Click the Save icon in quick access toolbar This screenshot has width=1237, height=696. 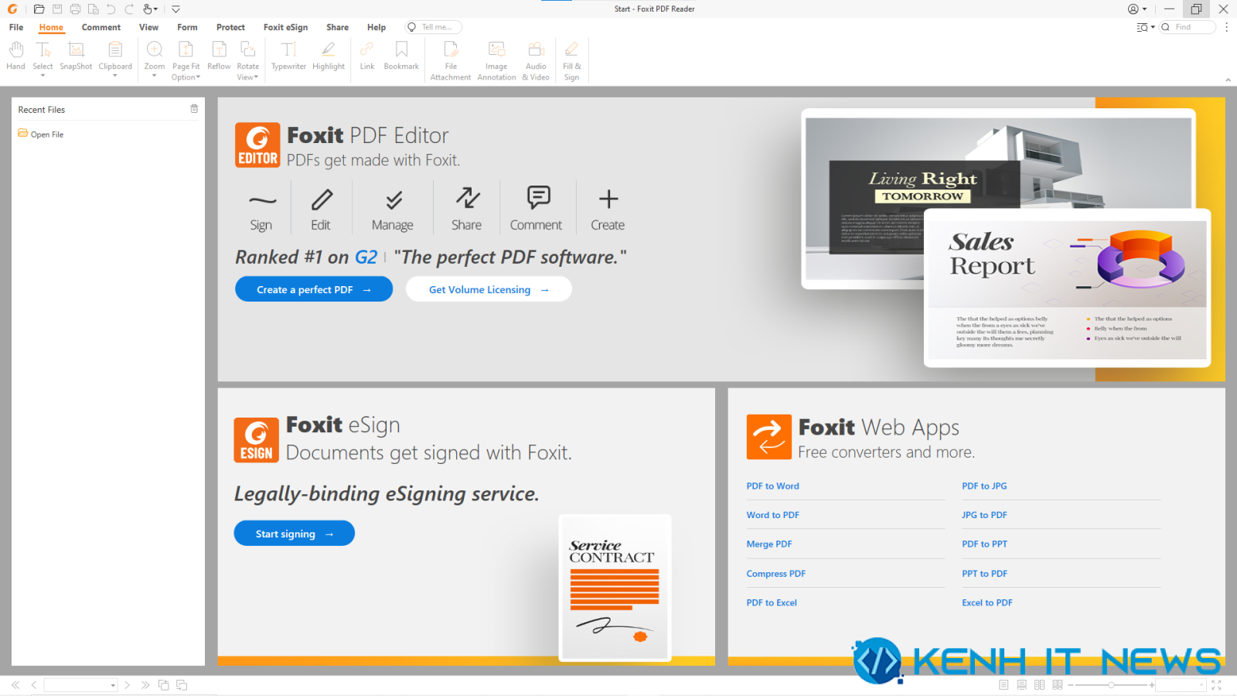point(57,9)
